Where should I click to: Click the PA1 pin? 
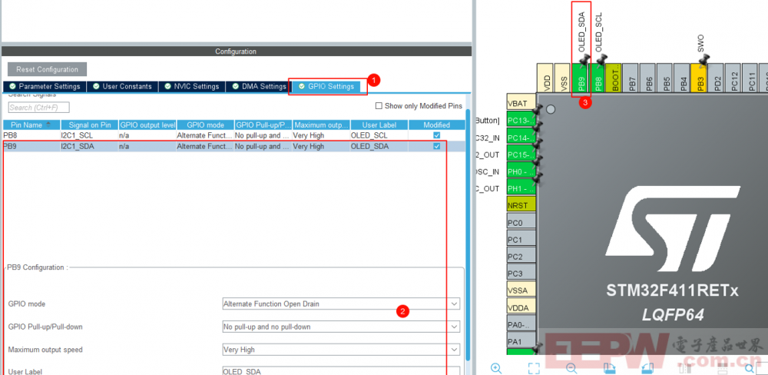521,340
